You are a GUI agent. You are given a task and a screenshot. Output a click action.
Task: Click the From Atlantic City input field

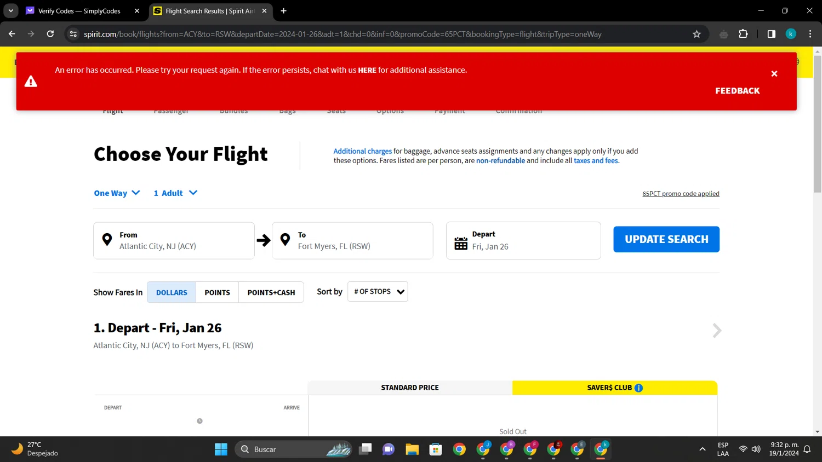click(174, 240)
